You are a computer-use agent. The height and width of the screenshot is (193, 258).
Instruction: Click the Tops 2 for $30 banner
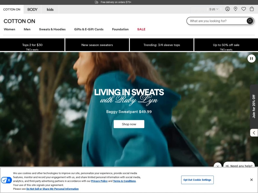(x=32, y=45)
